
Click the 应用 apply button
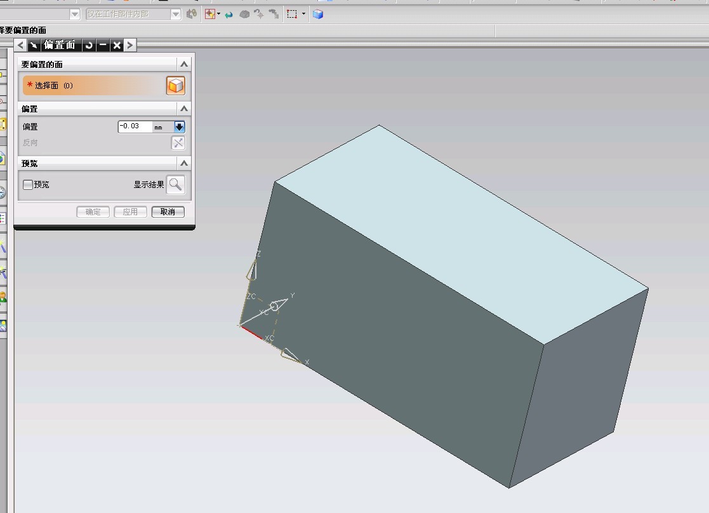130,211
